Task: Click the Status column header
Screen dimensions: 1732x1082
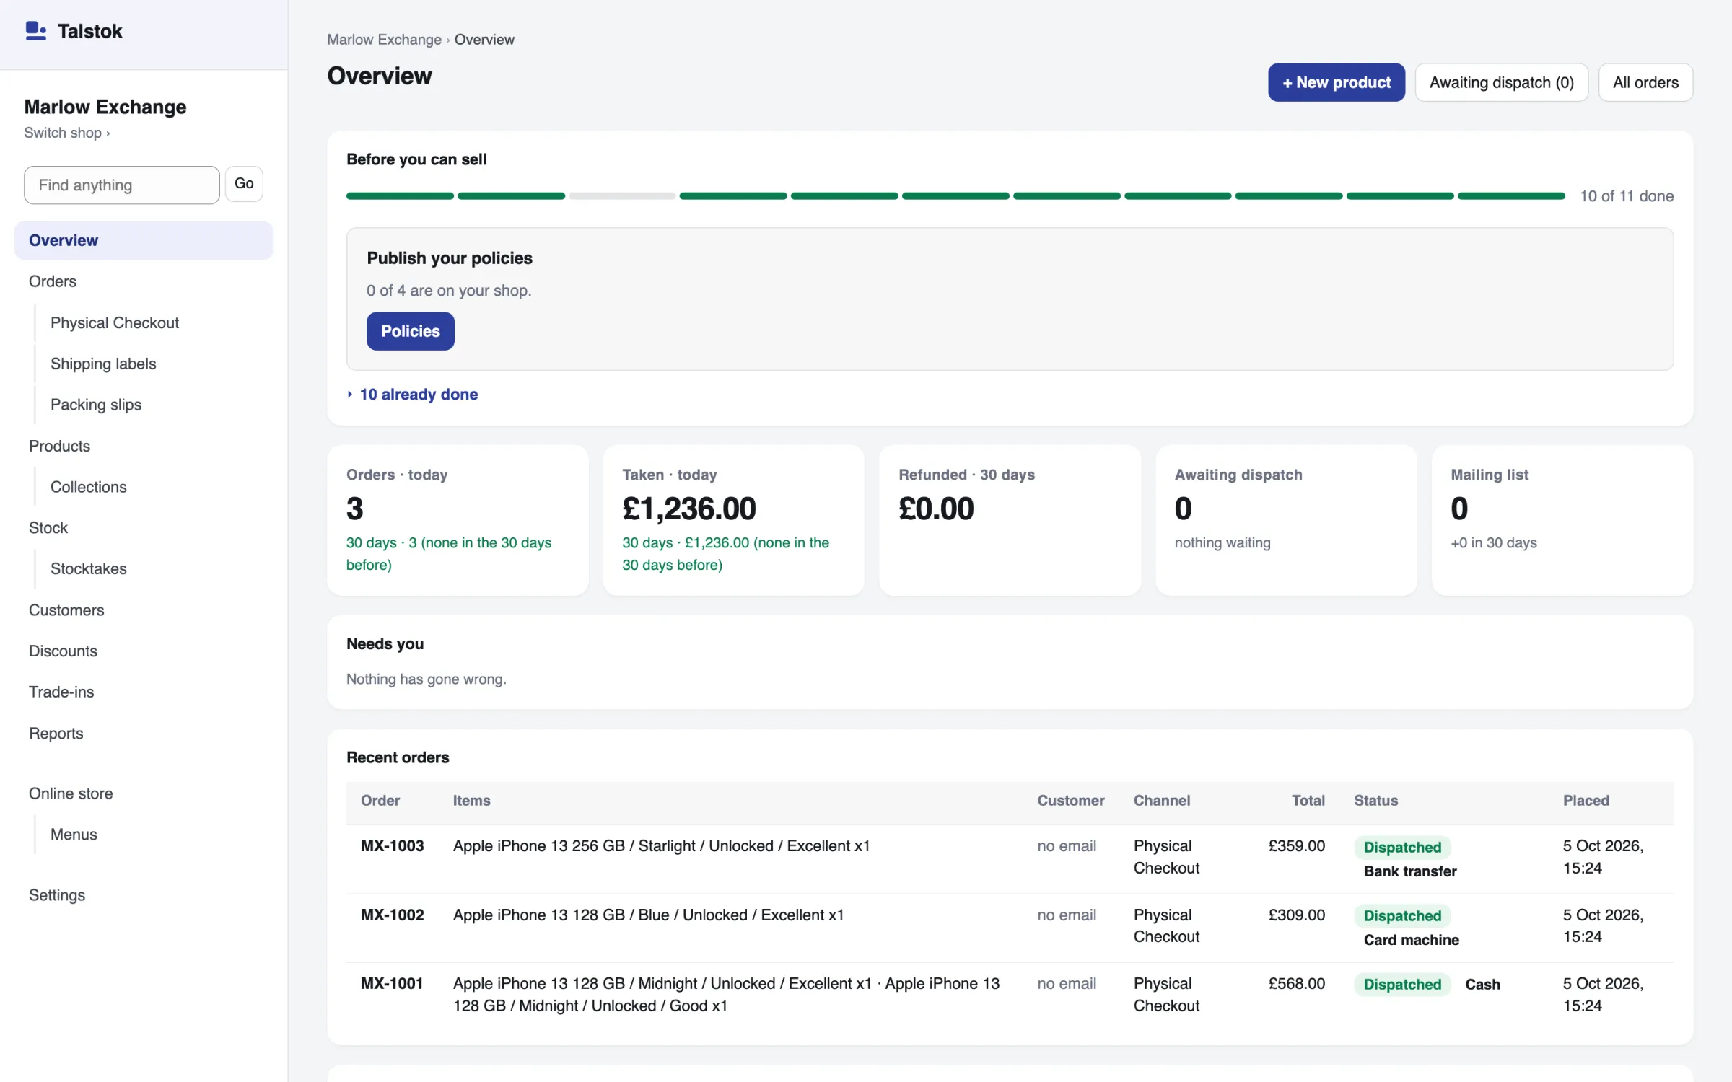Action: pyautogui.click(x=1376, y=801)
